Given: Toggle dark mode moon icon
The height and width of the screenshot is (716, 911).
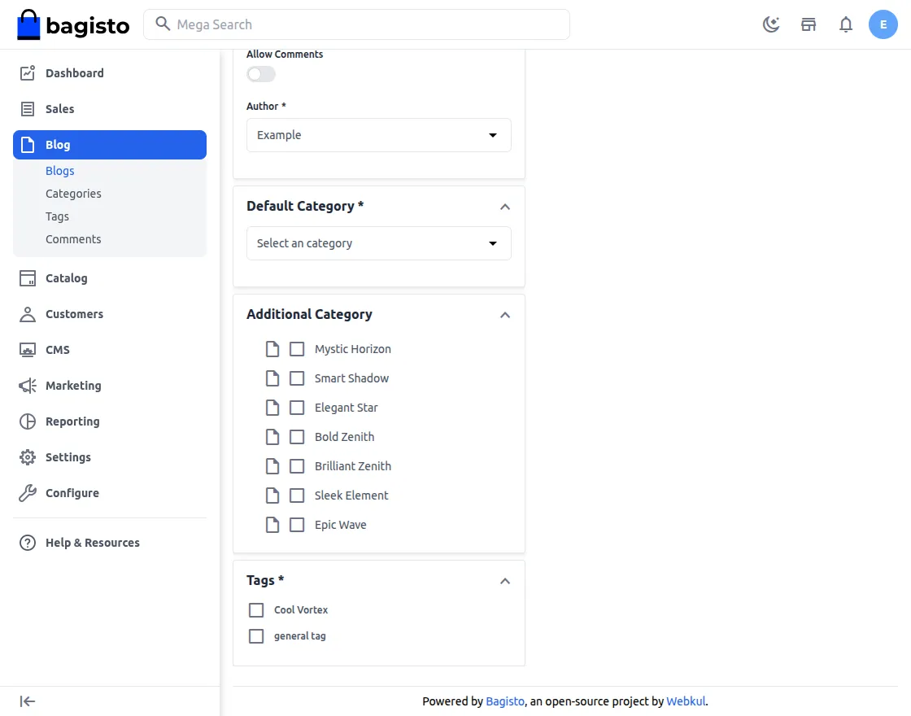Looking at the screenshot, I should [x=771, y=24].
